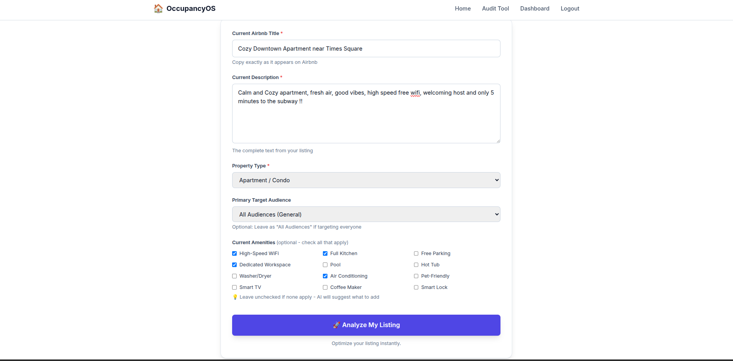The width and height of the screenshot is (733, 361).
Task: Click the lightbulb icon near amenities hint
Action: pyautogui.click(x=235, y=297)
